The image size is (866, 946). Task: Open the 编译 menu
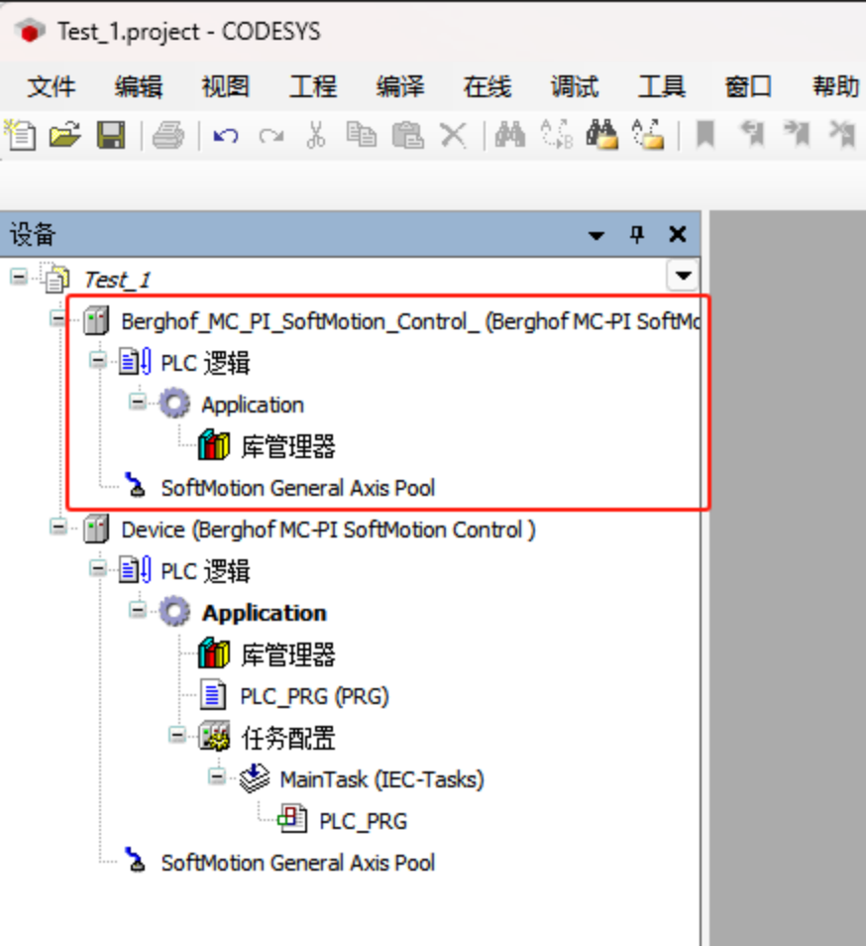[x=400, y=86]
